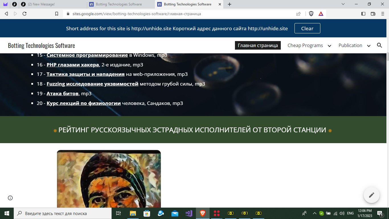Click the colorful painted portrait image
The image size is (389, 219).
[109, 179]
